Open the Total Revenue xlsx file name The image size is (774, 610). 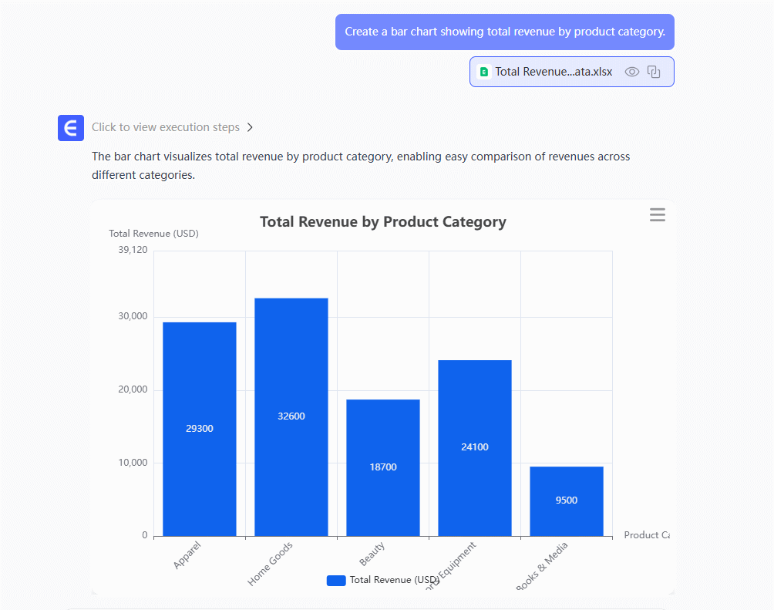pos(554,72)
